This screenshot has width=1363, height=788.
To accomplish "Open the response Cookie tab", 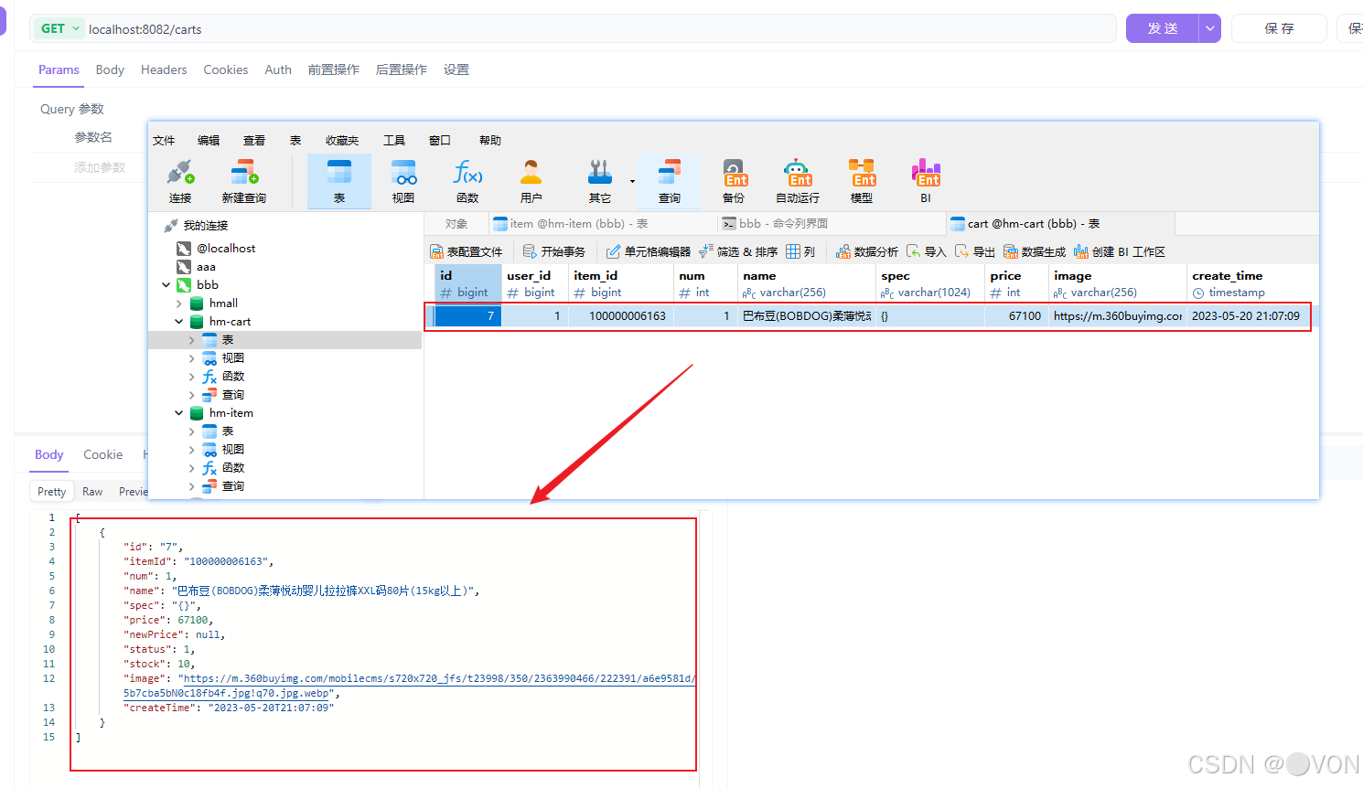I will [102, 454].
